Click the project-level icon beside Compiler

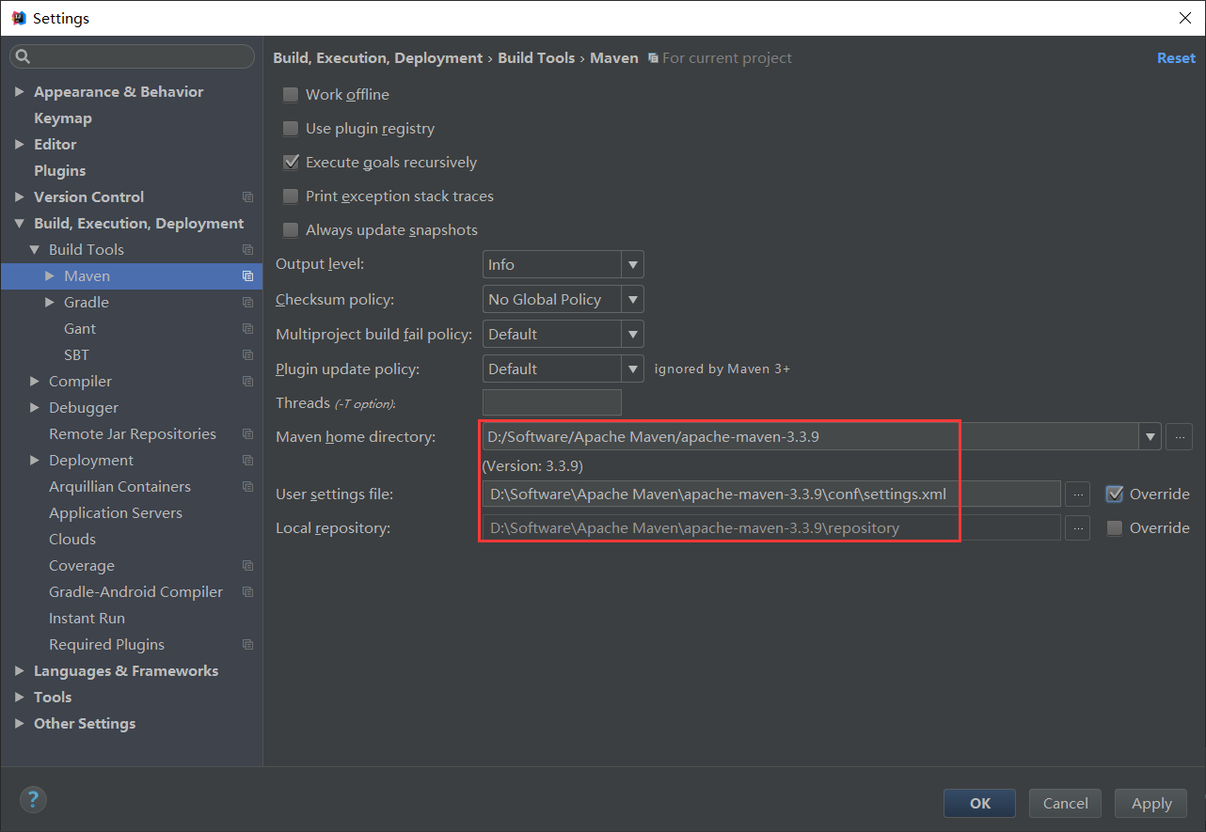point(247,382)
